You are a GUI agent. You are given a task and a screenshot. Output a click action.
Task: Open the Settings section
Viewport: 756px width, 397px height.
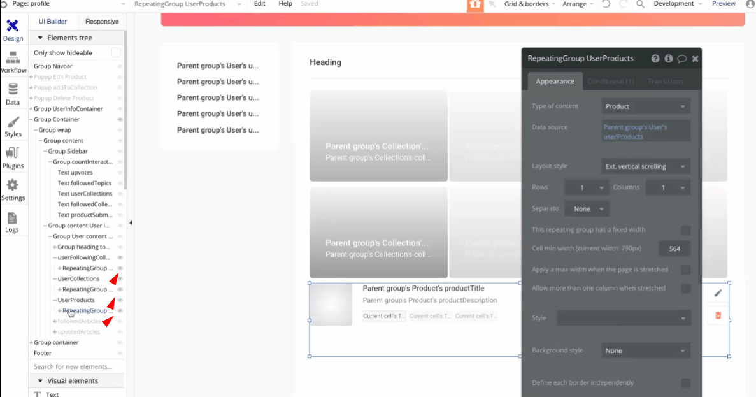pyautogui.click(x=13, y=190)
